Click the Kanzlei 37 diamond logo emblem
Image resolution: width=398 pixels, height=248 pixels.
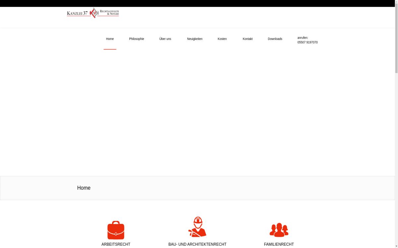[93, 13]
